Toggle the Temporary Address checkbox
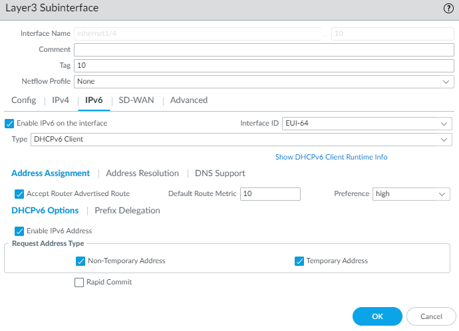The image size is (459, 331). click(x=299, y=261)
